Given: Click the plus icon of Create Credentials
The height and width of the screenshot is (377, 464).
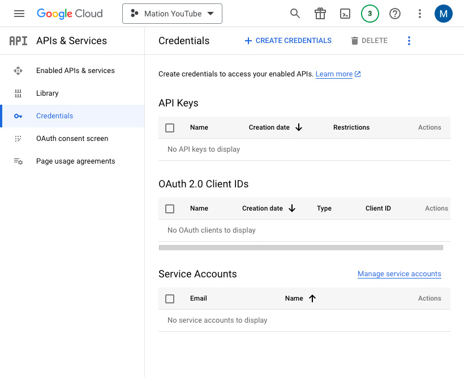Looking at the screenshot, I should 248,41.
